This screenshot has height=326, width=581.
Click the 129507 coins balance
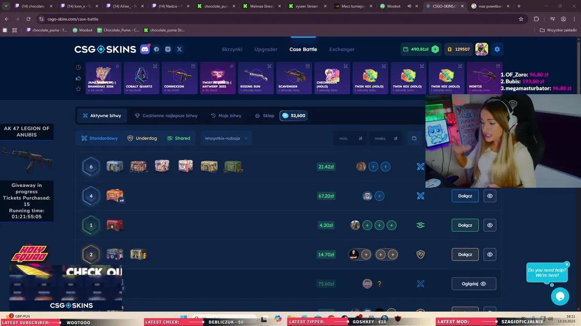pos(458,49)
